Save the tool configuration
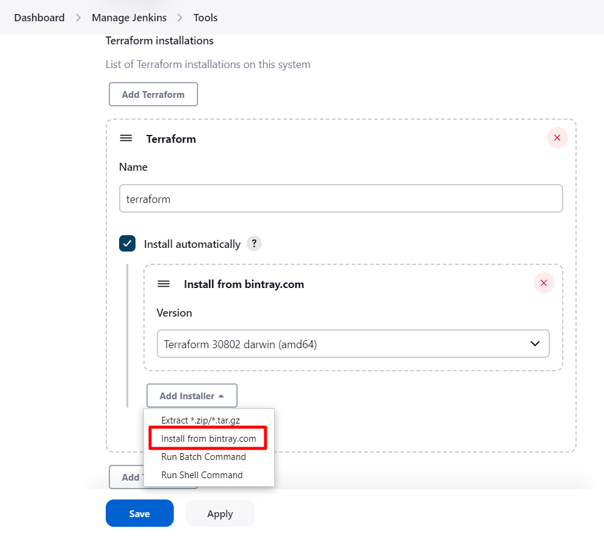Screen dimensions: 604x542 (x=139, y=513)
